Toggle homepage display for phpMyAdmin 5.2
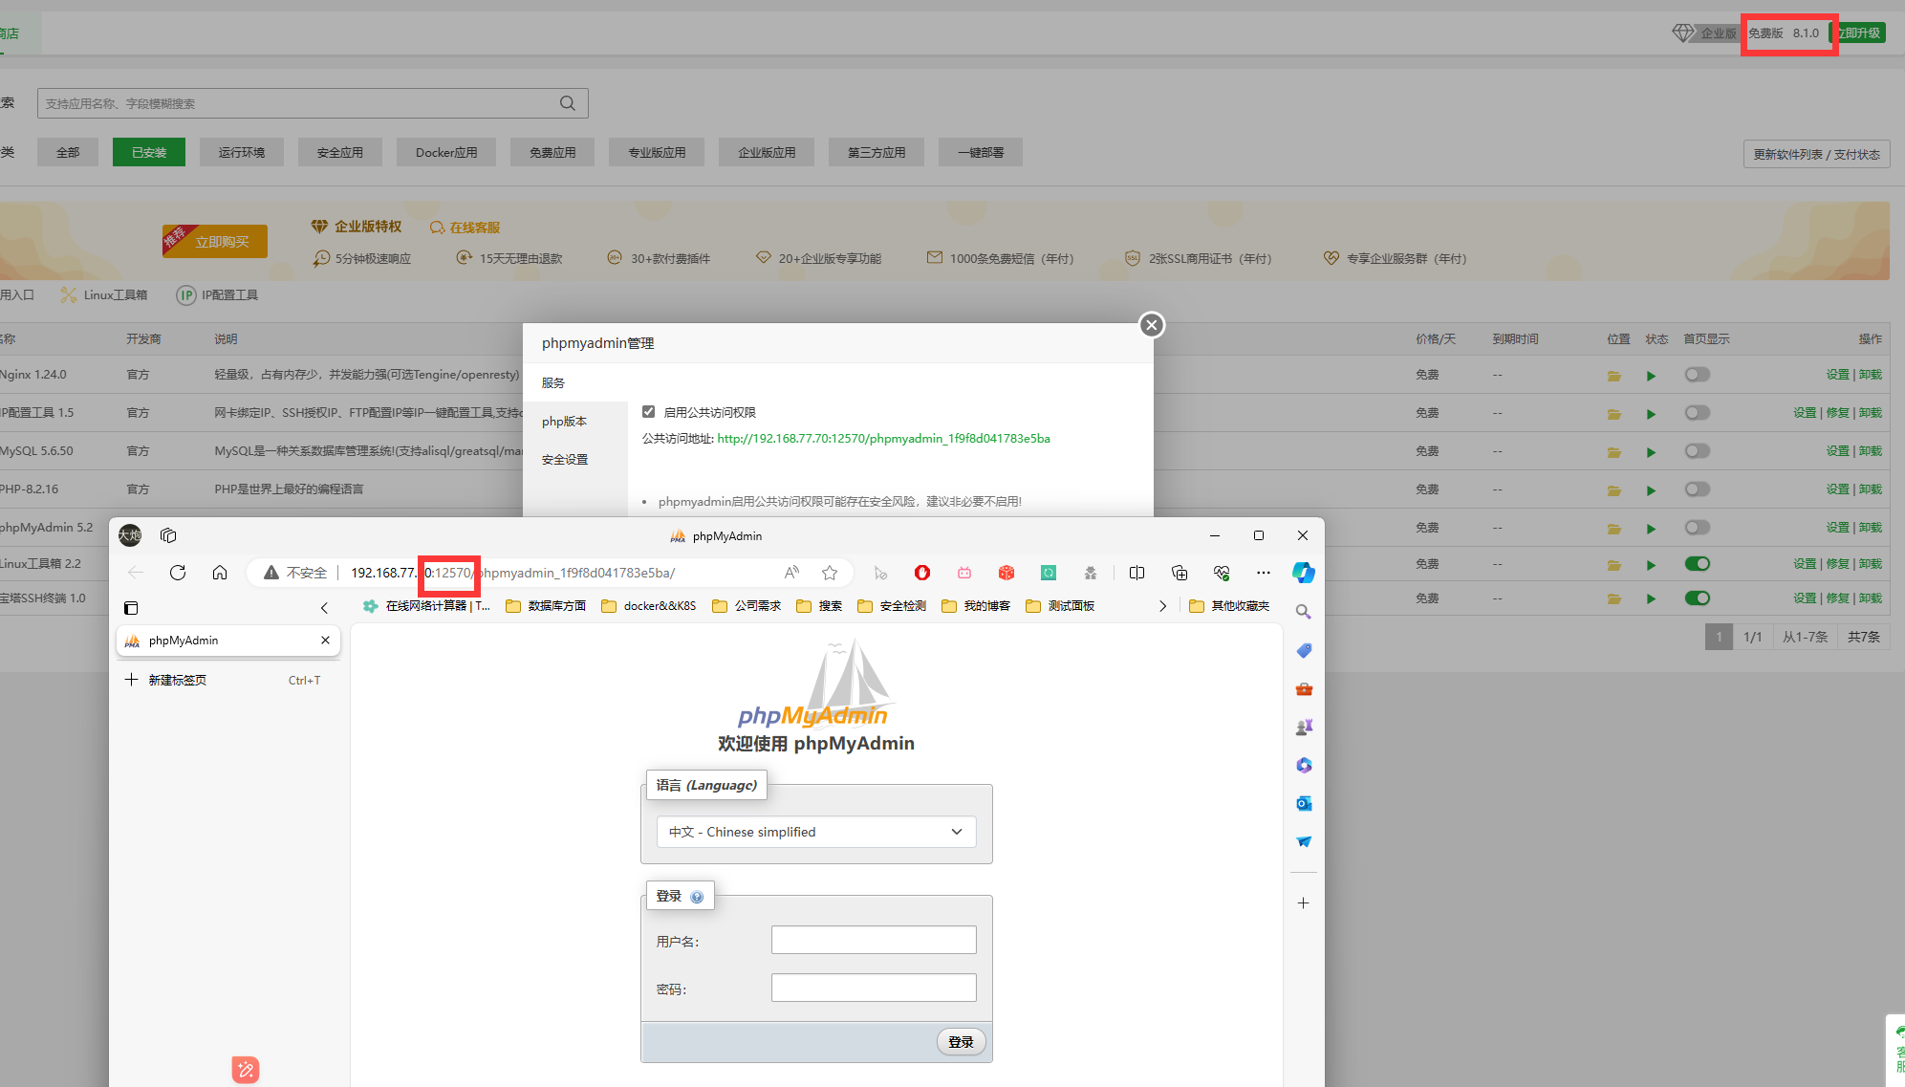 click(1698, 528)
